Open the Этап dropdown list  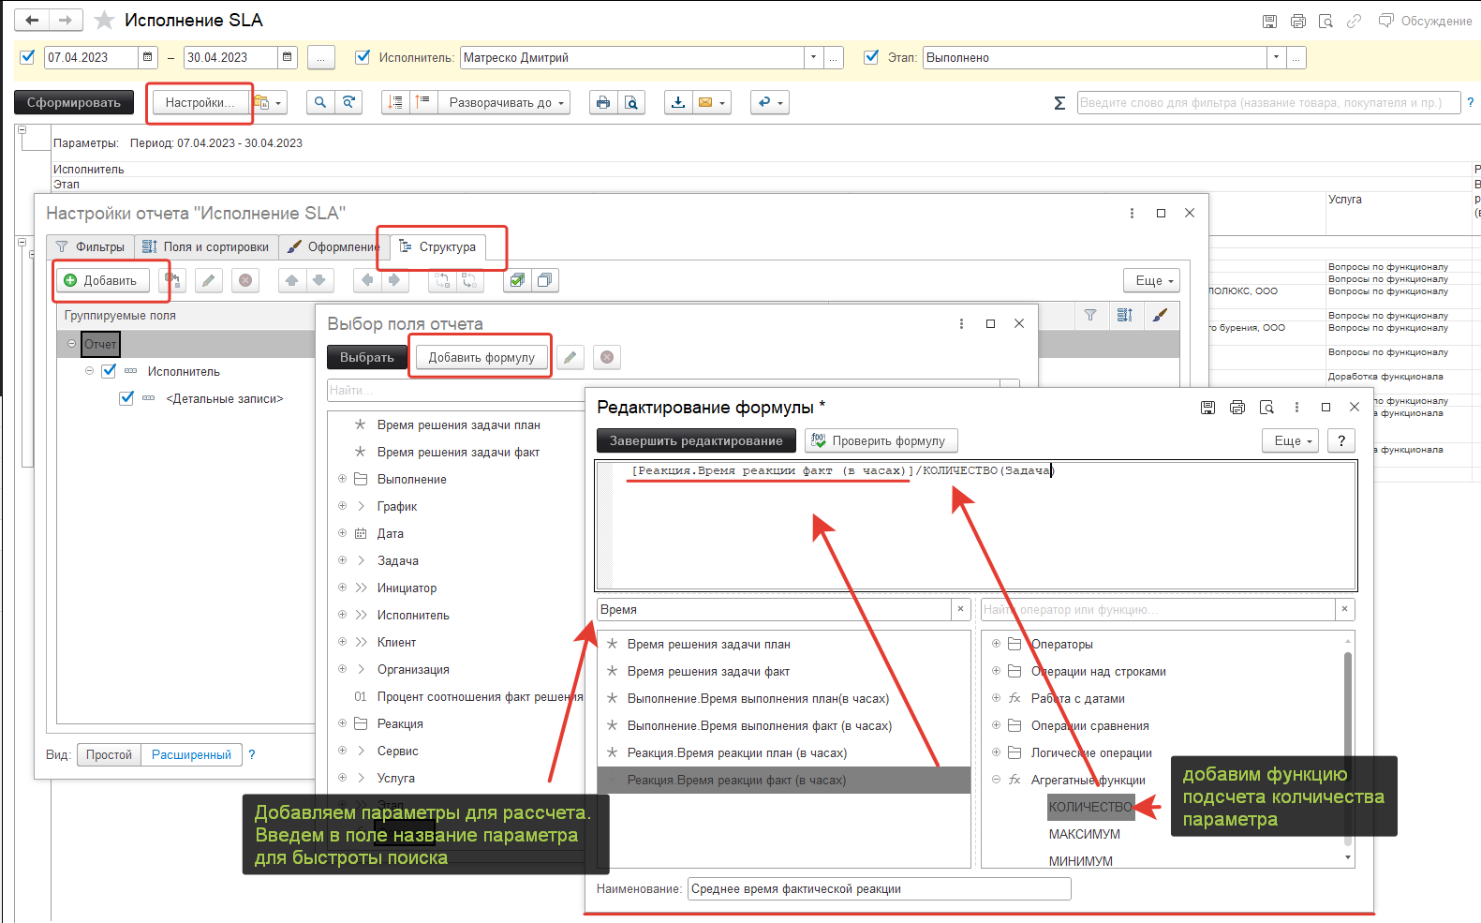[1275, 57]
